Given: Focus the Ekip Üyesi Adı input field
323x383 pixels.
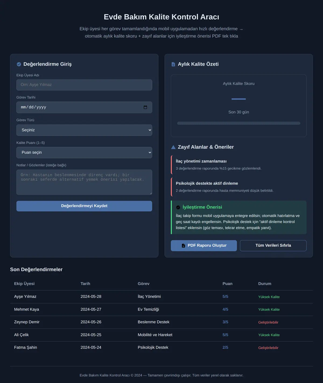Looking at the screenshot, I should pos(84,85).
